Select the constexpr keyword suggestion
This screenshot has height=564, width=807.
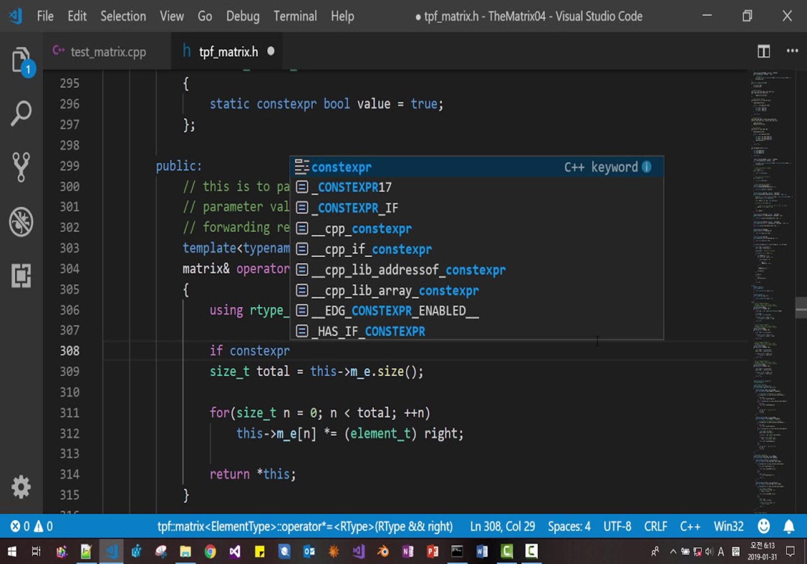tap(477, 167)
